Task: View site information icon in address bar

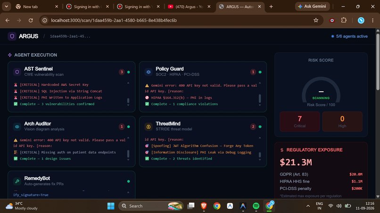Action: click(45, 20)
